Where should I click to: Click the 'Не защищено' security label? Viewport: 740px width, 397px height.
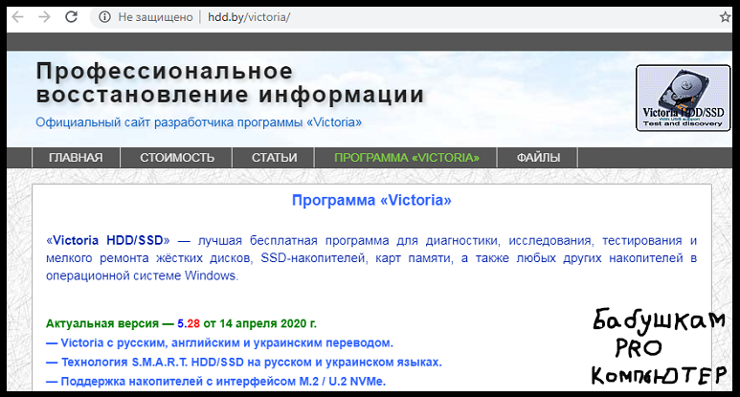(x=155, y=17)
